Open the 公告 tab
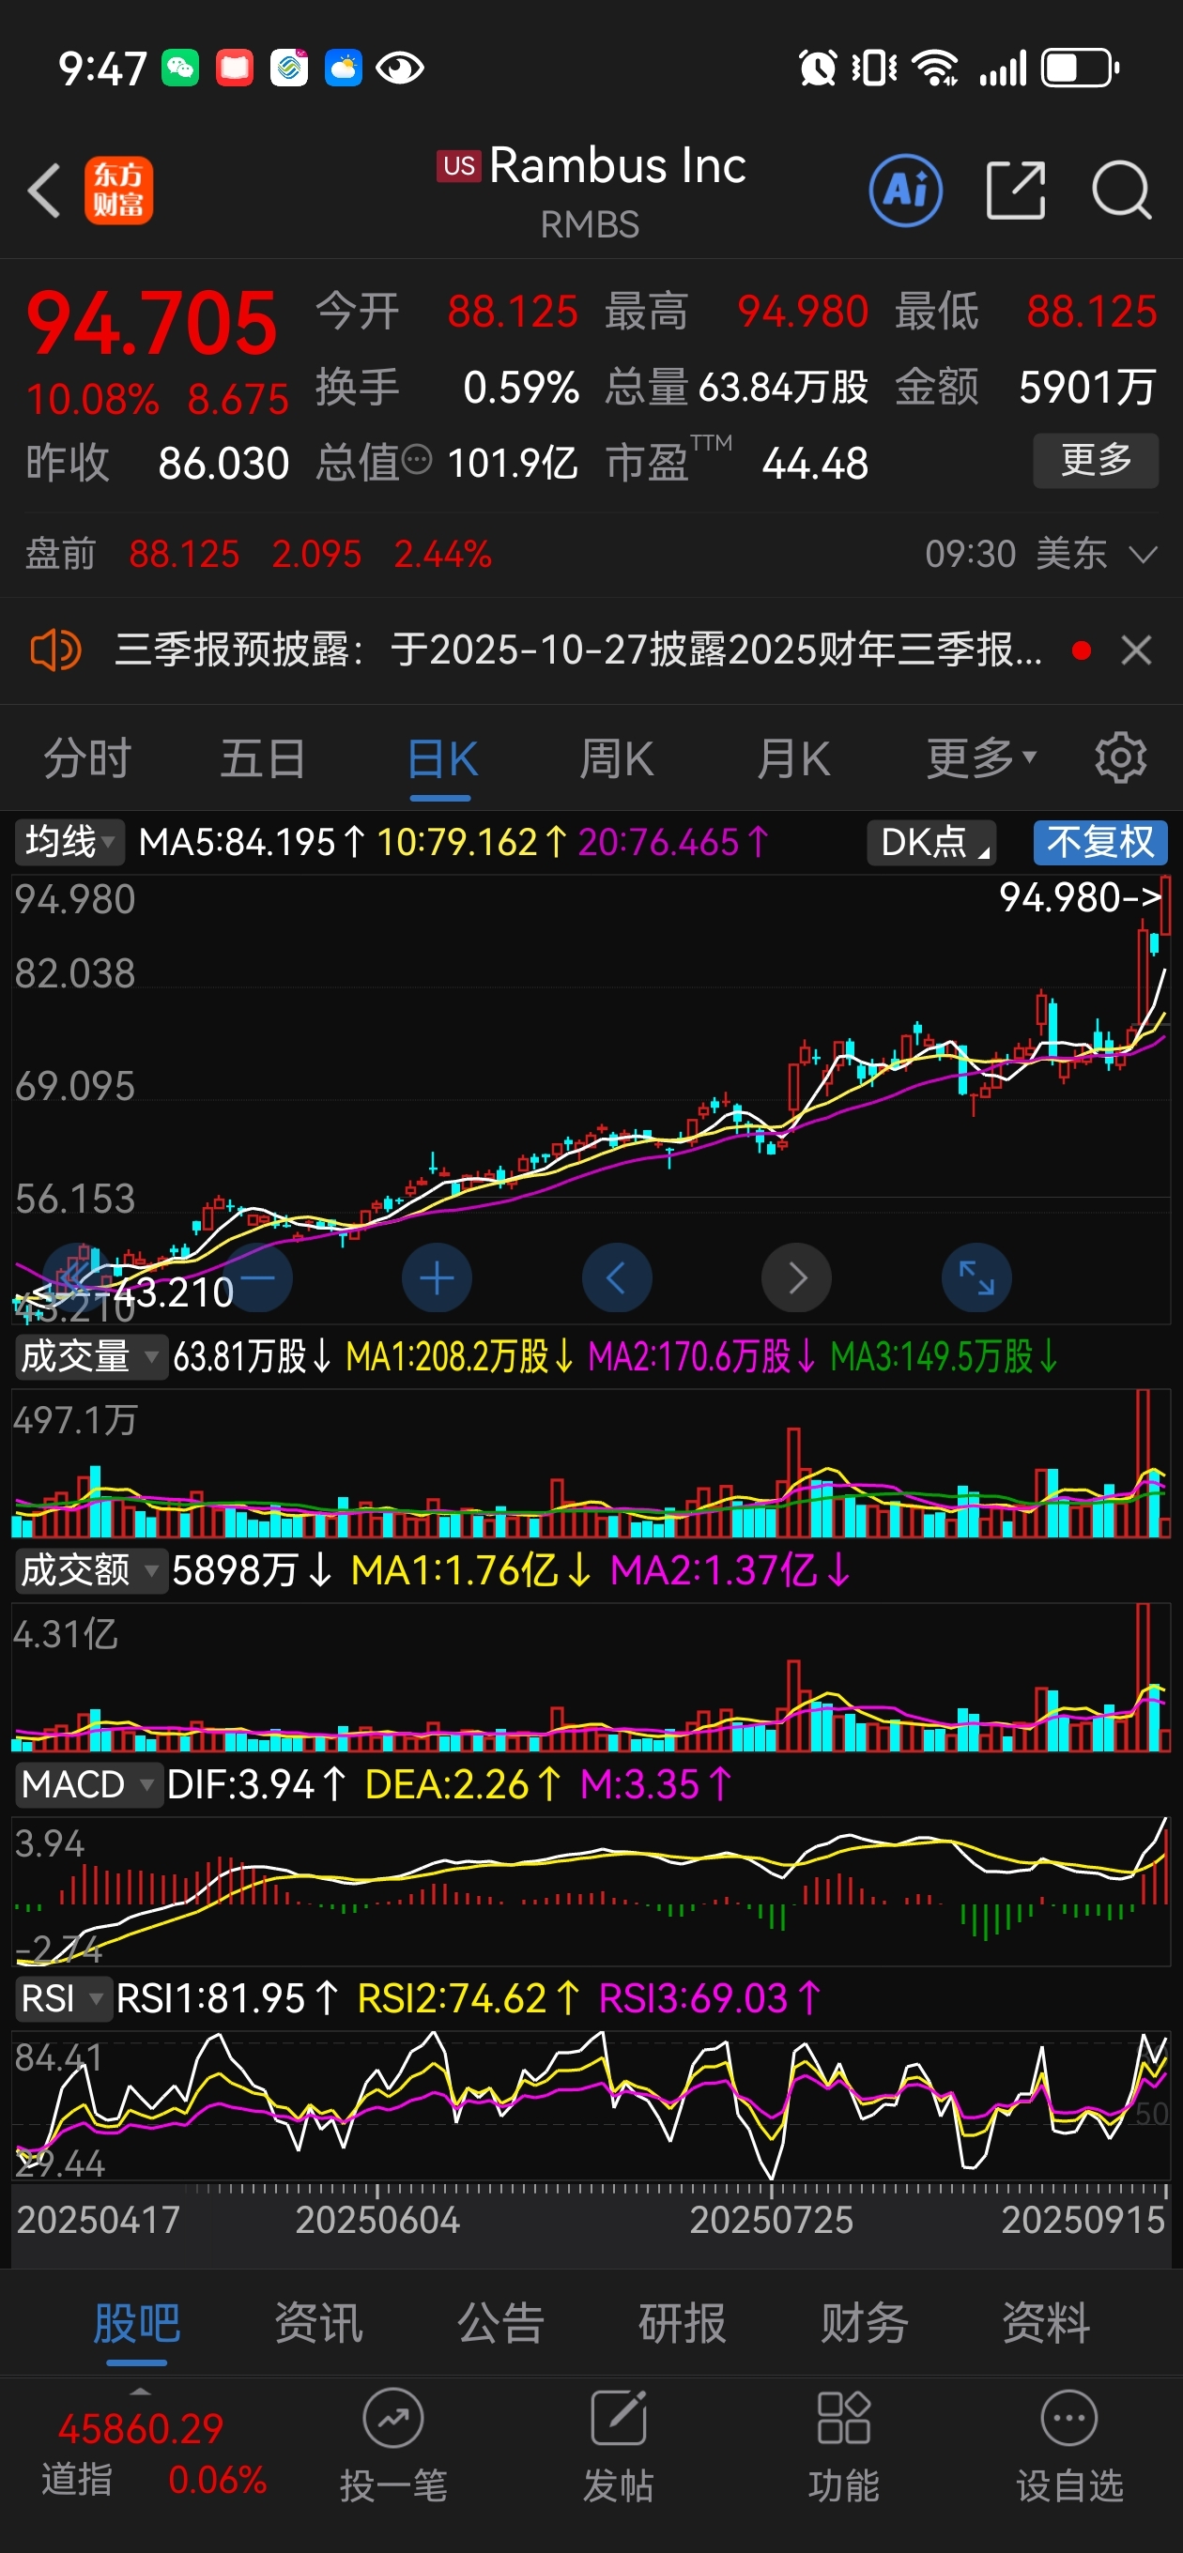This screenshot has width=1183, height=2553. coord(500,2324)
